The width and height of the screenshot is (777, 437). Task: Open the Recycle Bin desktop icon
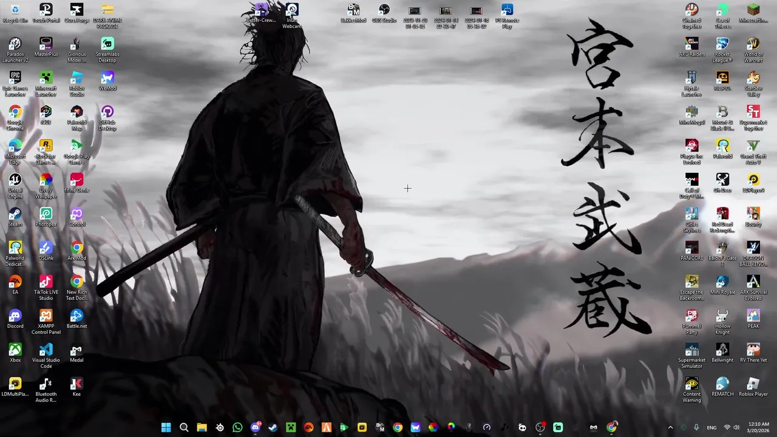pos(15,13)
